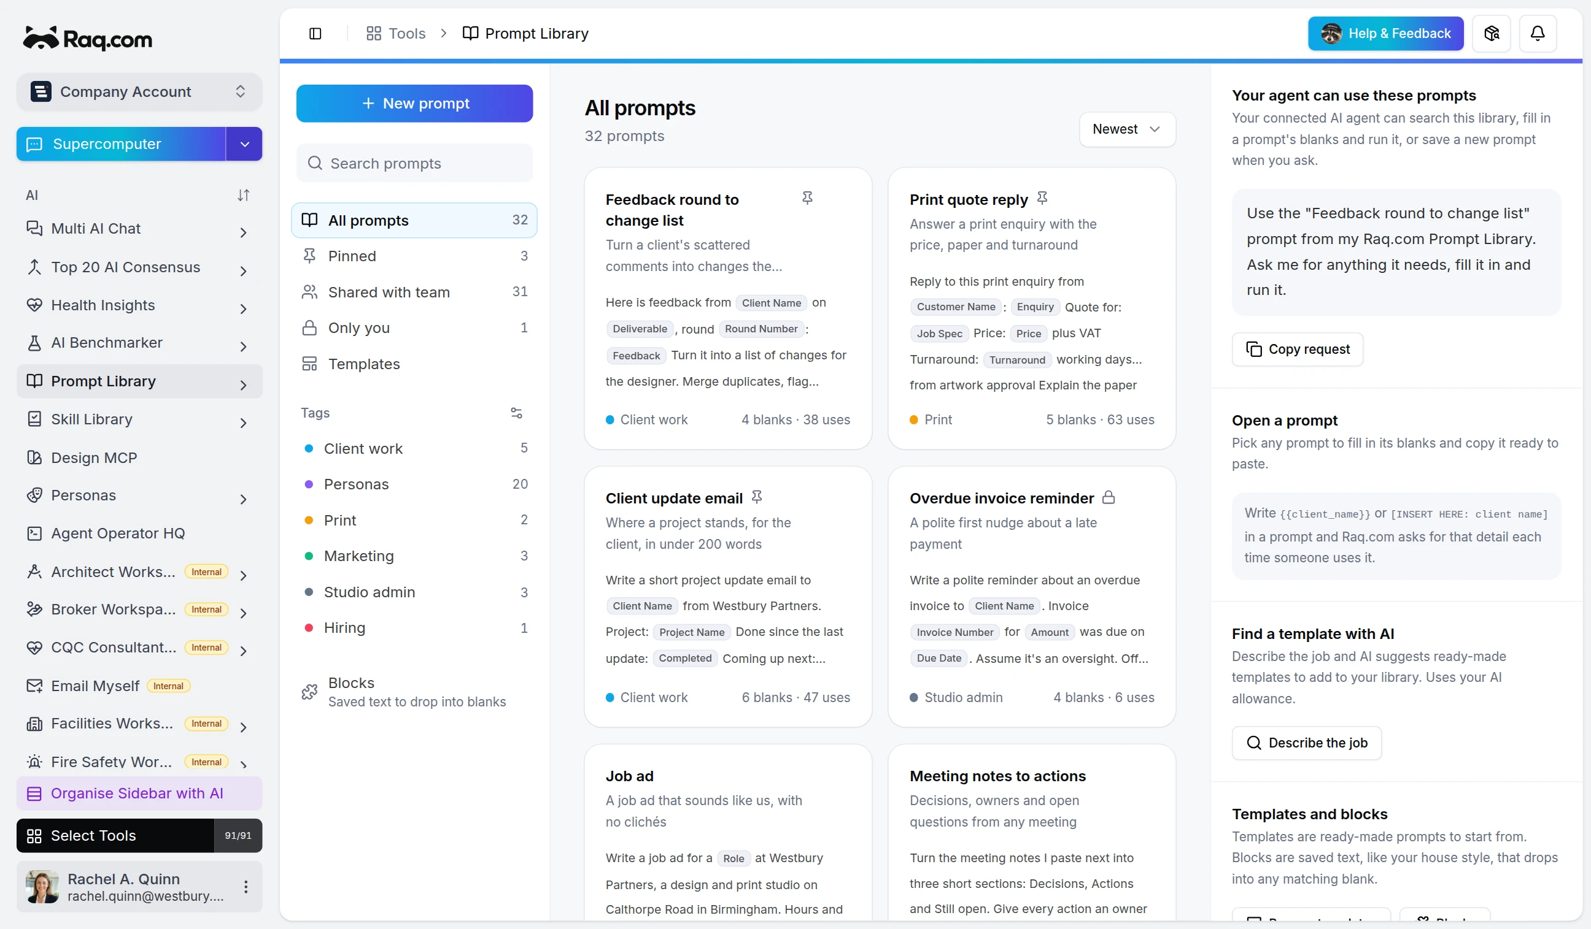Click the Describe the job button
The height and width of the screenshot is (929, 1591).
click(x=1306, y=743)
